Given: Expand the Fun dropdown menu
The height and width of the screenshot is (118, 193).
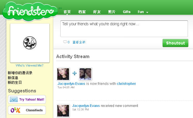Looking at the screenshot, I should click(x=143, y=12).
